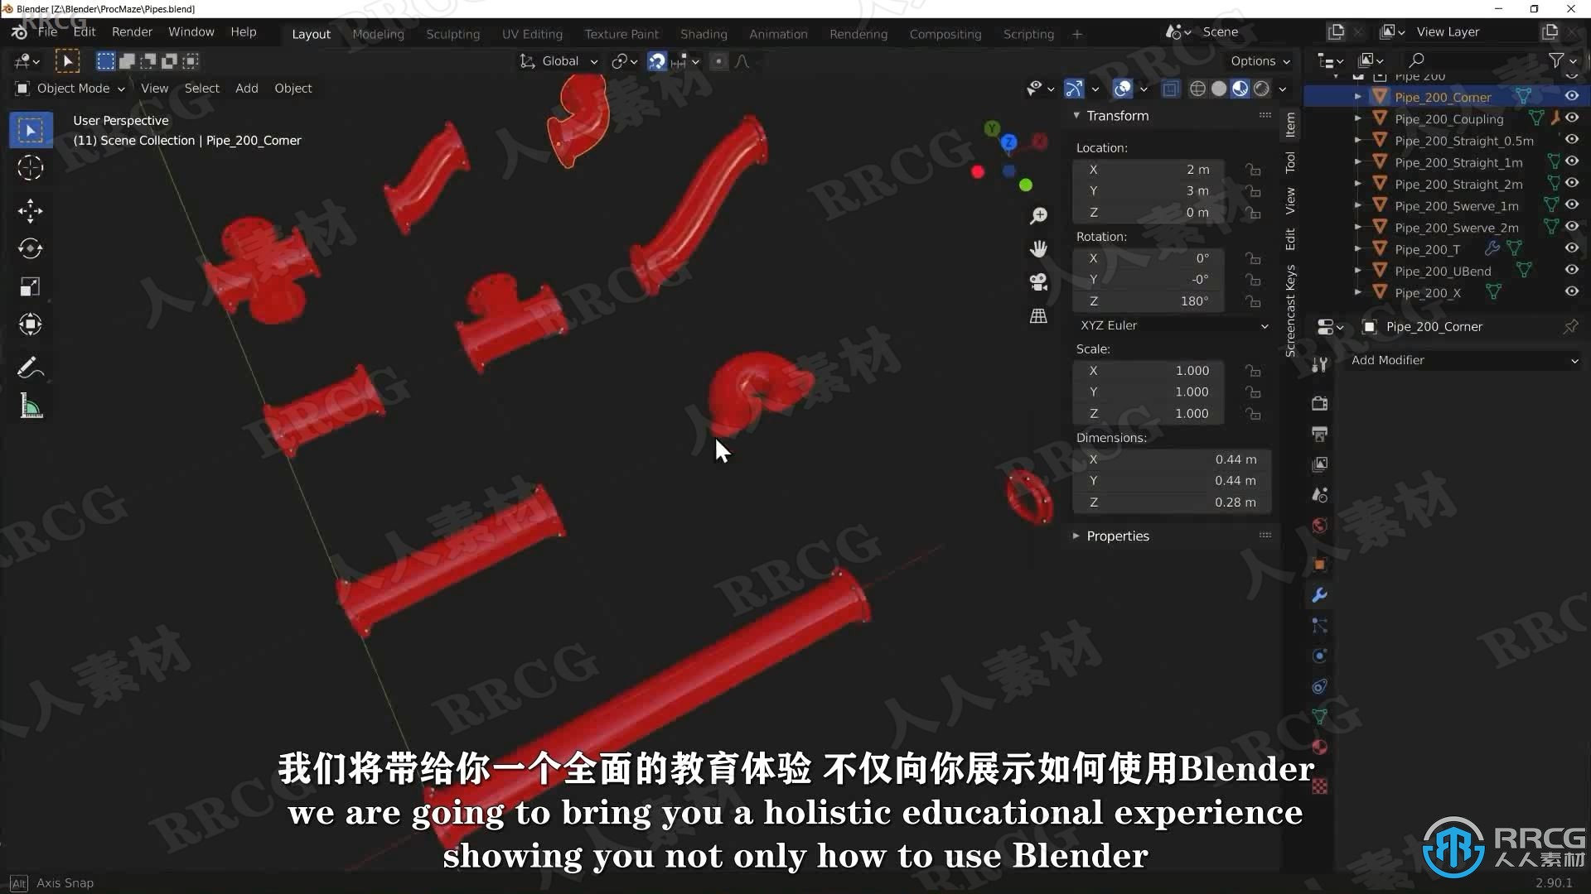The image size is (1591, 894).
Task: Toggle proportional editing button
Action: [718, 61]
